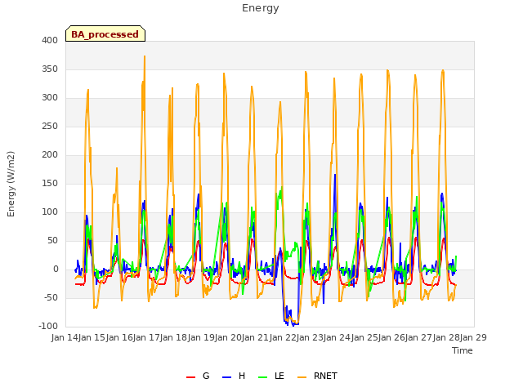Click the Jan 17 x-axis label

tap(146, 337)
